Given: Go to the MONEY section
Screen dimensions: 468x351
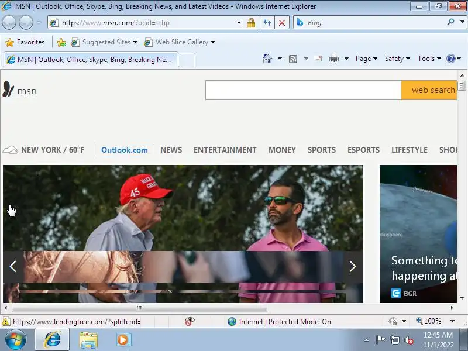Looking at the screenshot, I should pos(282,150).
